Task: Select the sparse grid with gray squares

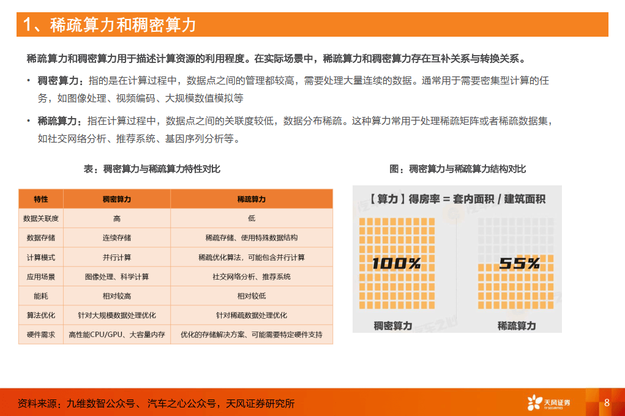Action: coord(517,264)
